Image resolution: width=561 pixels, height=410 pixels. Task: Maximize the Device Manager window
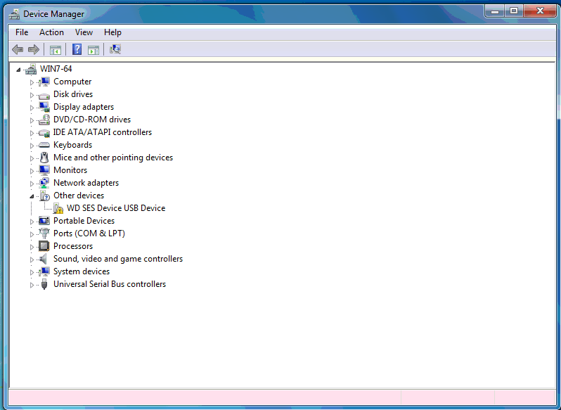coord(514,11)
